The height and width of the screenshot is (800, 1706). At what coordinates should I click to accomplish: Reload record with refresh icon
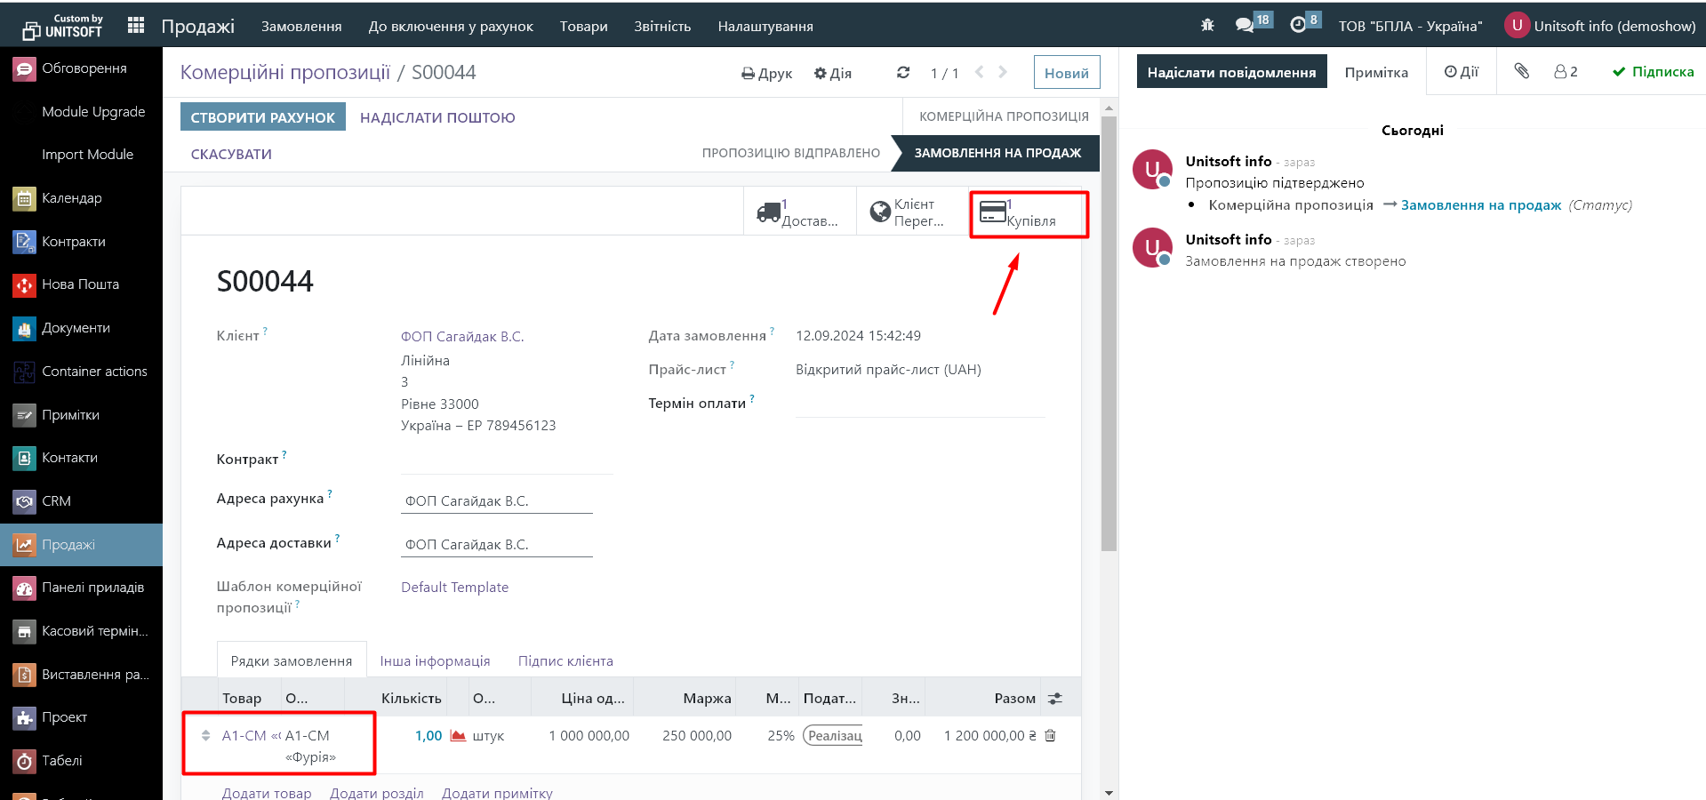point(903,73)
